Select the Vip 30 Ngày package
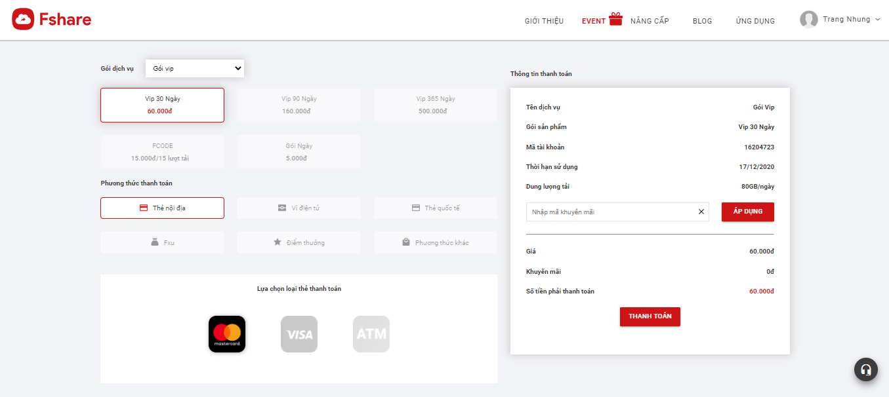This screenshot has height=397, width=889. [x=162, y=105]
